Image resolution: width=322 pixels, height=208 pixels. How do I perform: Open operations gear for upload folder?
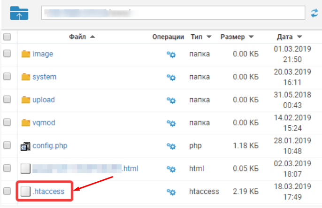(171, 100)
